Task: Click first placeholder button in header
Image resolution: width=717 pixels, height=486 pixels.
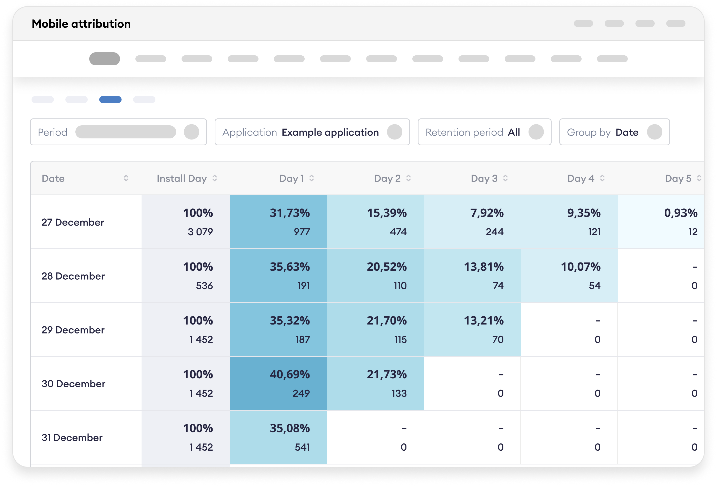Action: pos(583,23)
